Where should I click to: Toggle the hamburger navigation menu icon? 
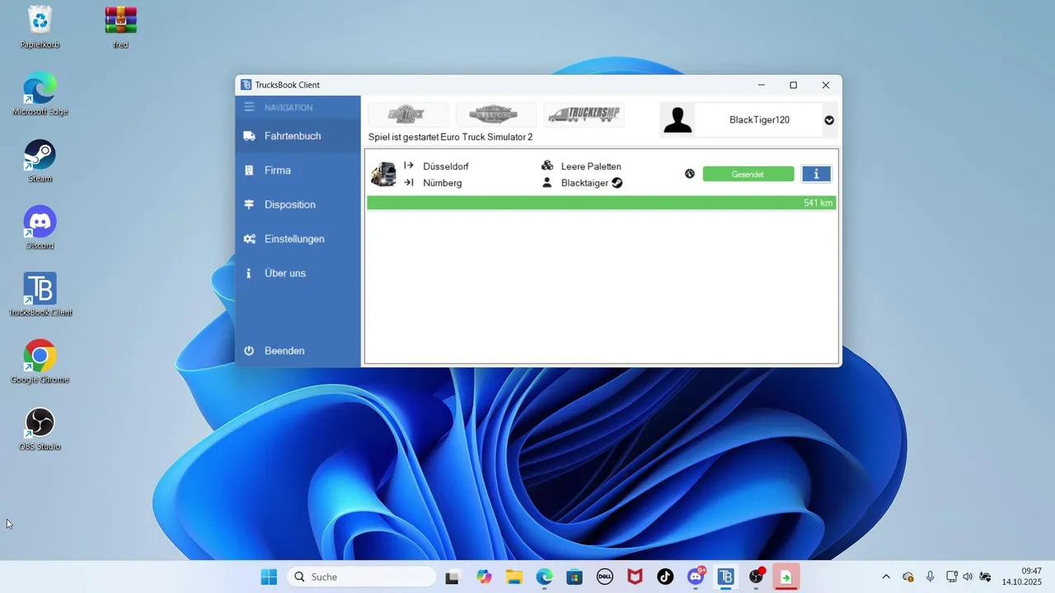[x=249, y=107]
